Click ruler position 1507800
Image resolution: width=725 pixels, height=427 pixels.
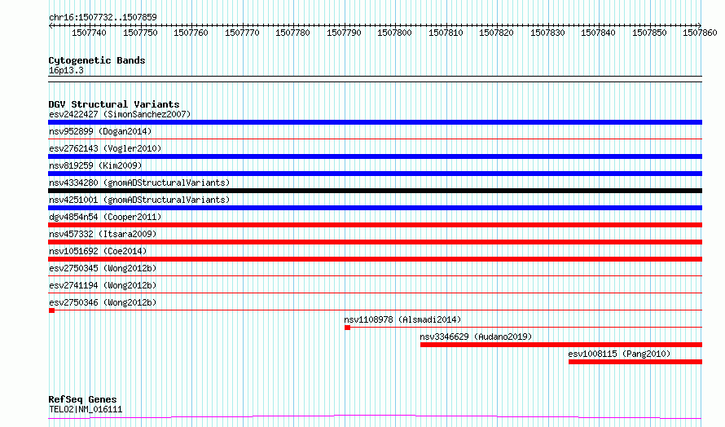pos(394,33)
